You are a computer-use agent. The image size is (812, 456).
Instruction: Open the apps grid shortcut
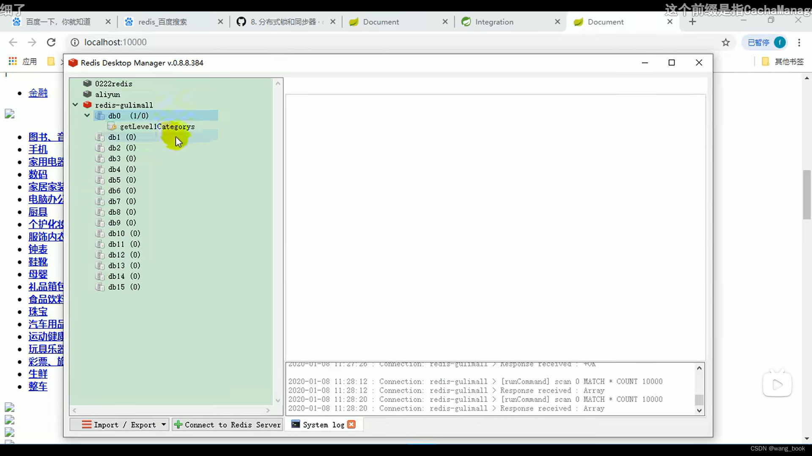13,61
